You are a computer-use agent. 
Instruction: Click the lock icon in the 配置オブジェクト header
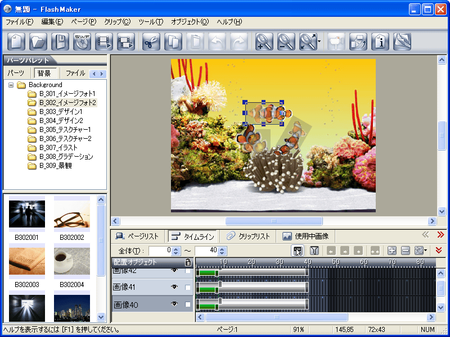[x=188, y=262]
